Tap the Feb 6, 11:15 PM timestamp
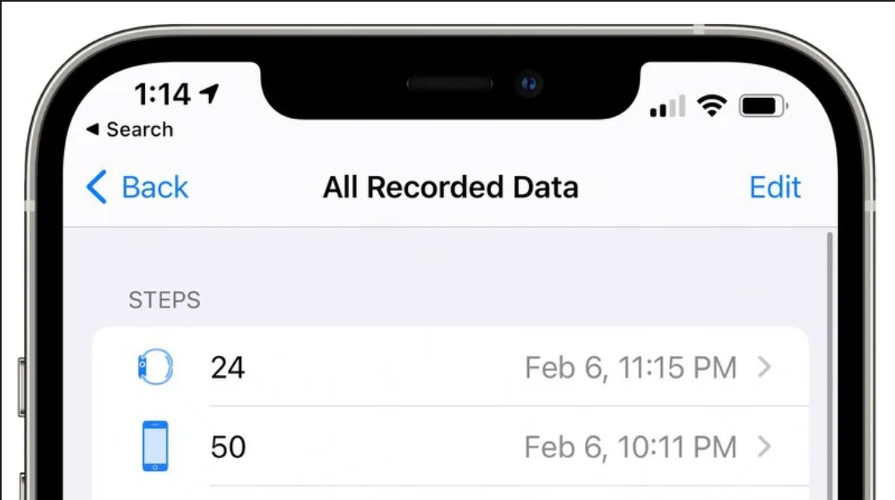 pyautogui.click(x=631, y=368)
